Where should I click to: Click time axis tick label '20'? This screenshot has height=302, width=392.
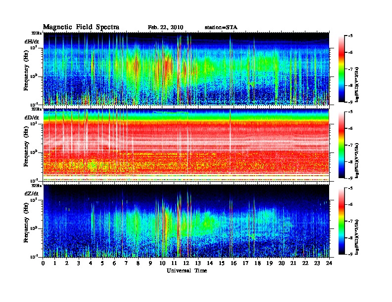(281, 264)
